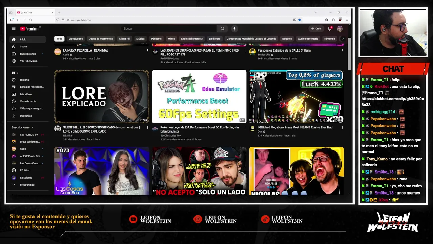Select the Campeonato Mundial de League of Legends chip
The width and height of the screenshot is (433, 244).
pyautogui.click(x=251, y=39)
